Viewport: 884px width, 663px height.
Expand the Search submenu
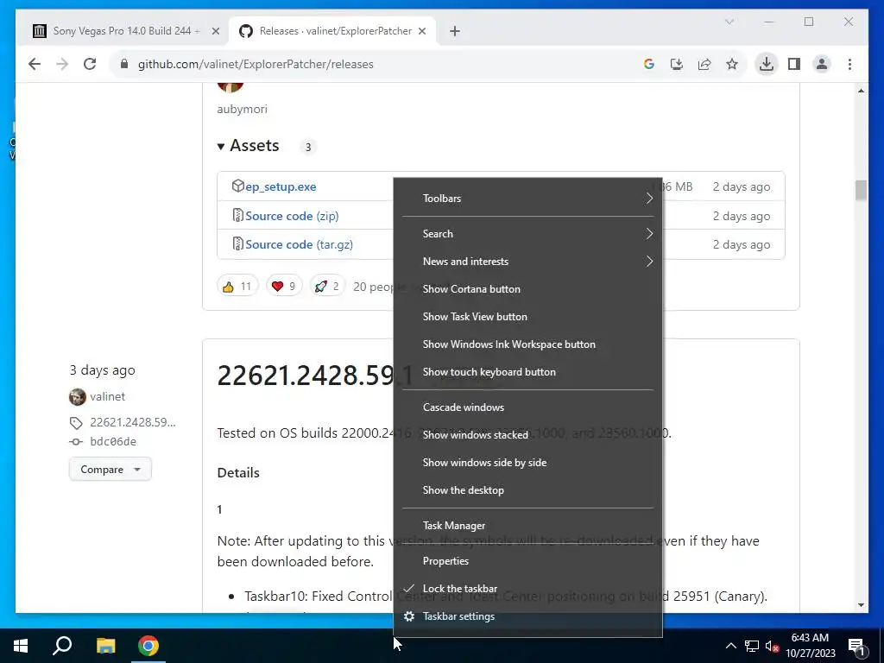tap(527, 233)
